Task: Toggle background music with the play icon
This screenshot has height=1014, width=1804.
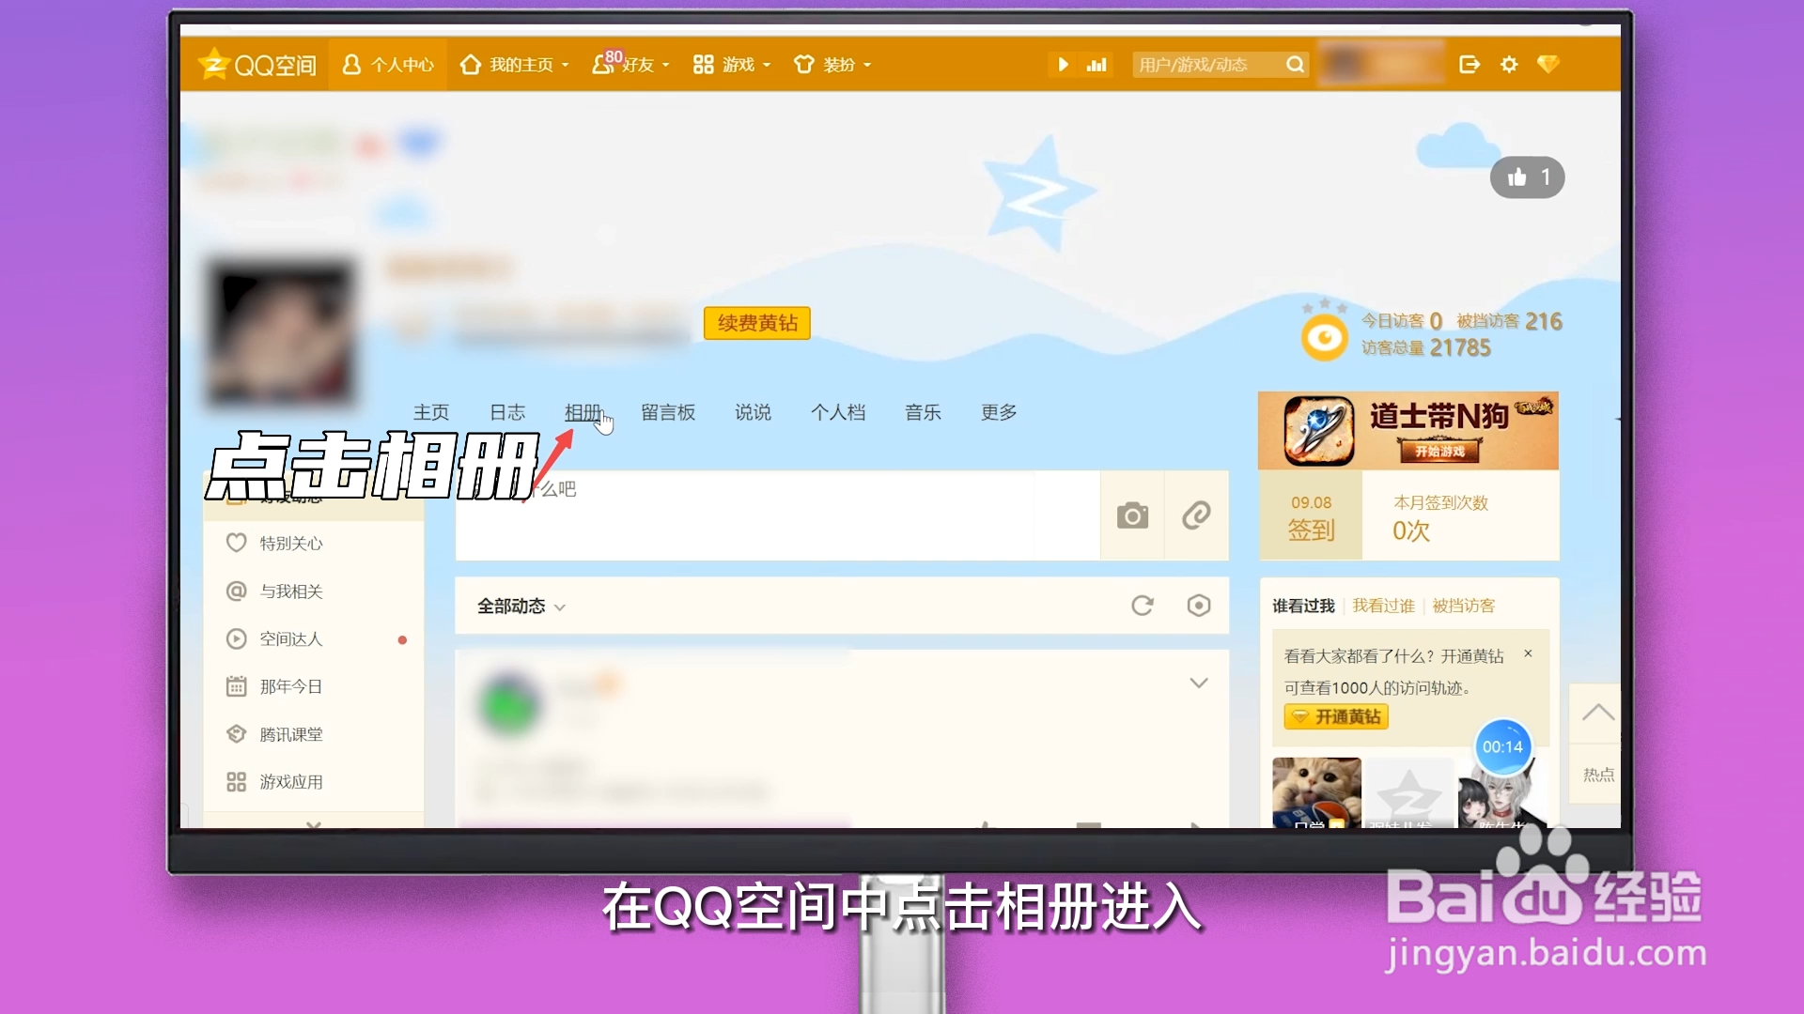Action: click(1063, 64)
